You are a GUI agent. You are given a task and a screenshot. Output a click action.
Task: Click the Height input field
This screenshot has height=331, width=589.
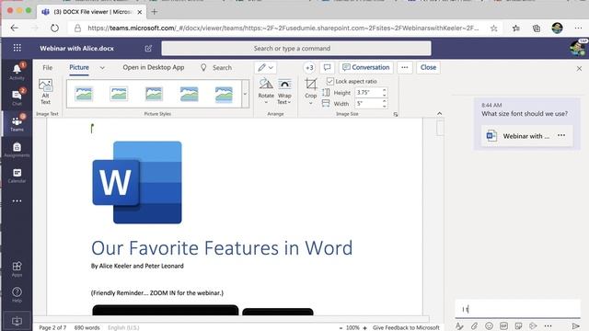click(x=368, y=92)
